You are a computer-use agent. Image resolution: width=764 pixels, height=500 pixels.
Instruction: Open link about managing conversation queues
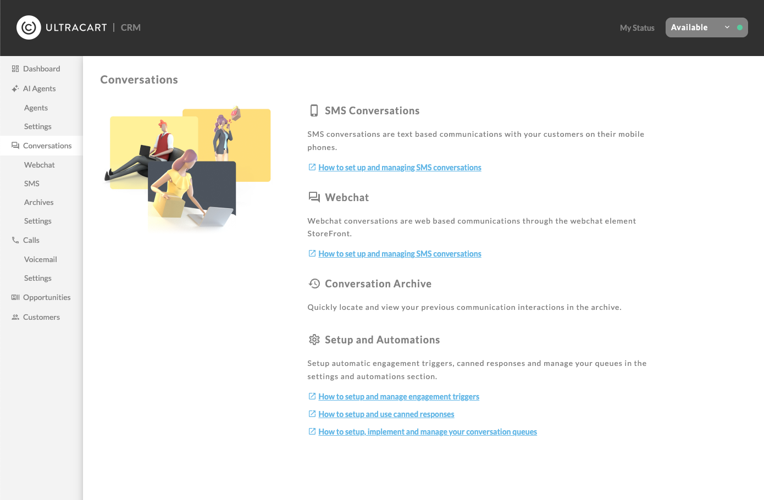428,432
